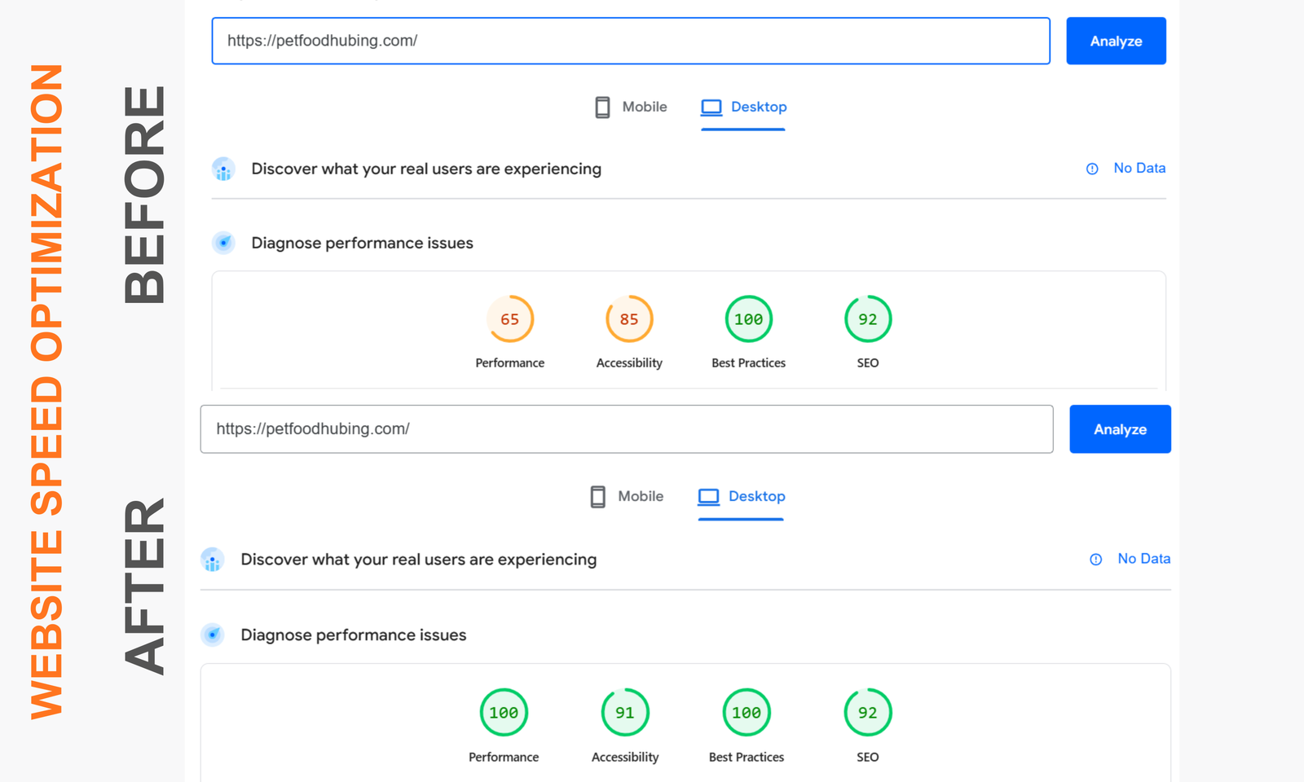Click the Performance score gauge showing 65

coord(510,319)
